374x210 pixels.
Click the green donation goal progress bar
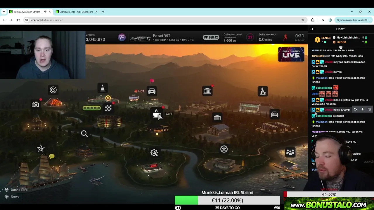click(x=227, y=200)
